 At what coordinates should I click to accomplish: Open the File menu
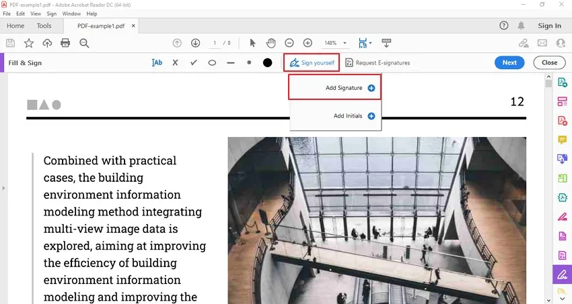click(x=7, y=13)
